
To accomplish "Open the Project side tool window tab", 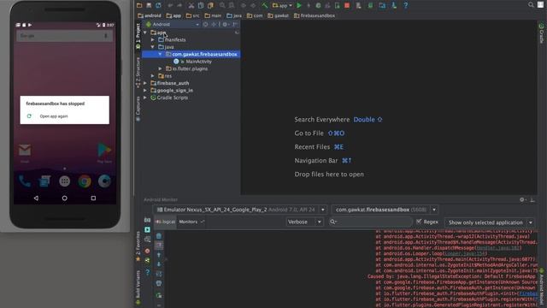I will pos(138,36).
